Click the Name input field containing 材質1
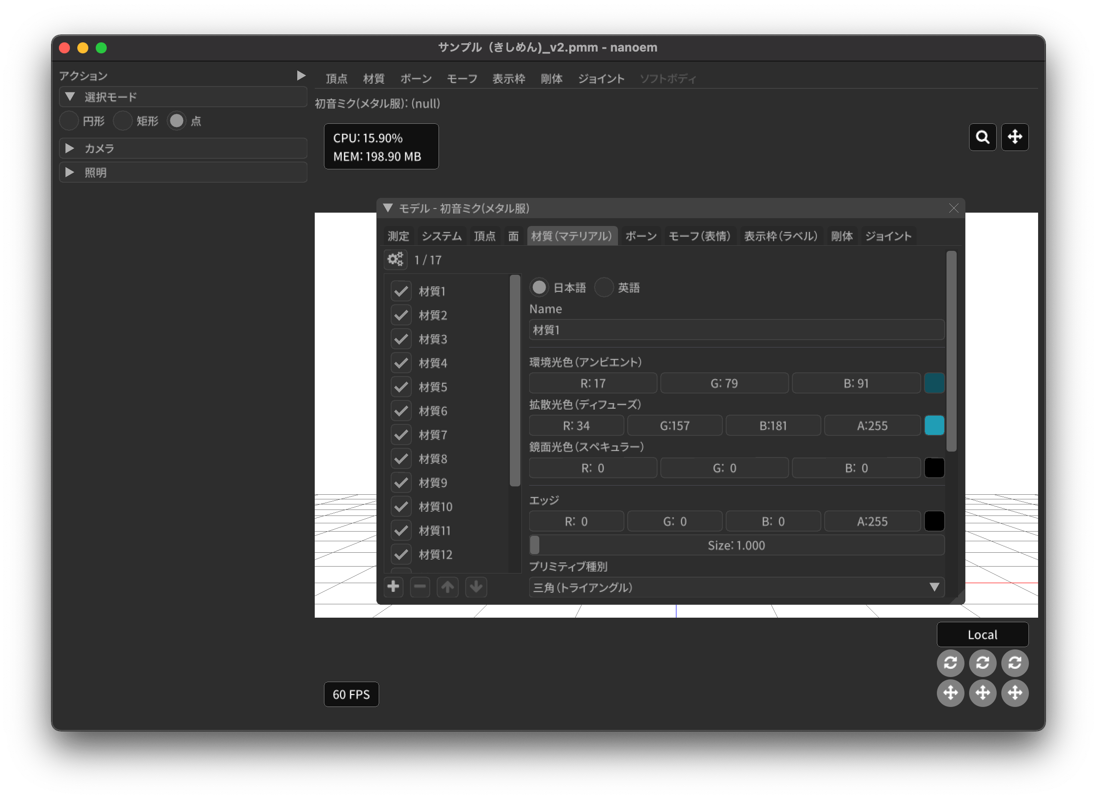This screenshot has width=1097, height=799. point(736,330)
